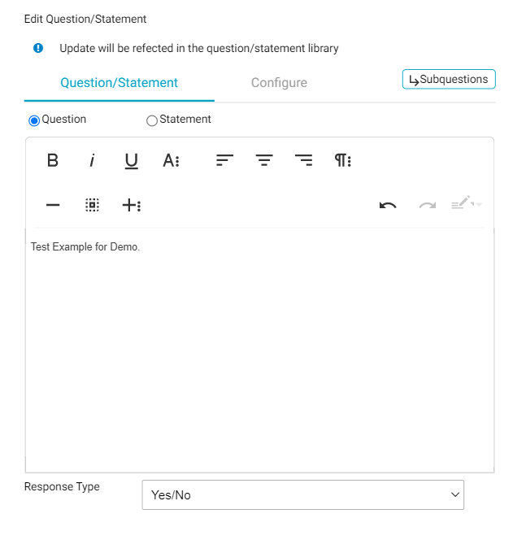Select the Question radio button
The width and height of the screenshot is (513, 553).
(34, 120)
